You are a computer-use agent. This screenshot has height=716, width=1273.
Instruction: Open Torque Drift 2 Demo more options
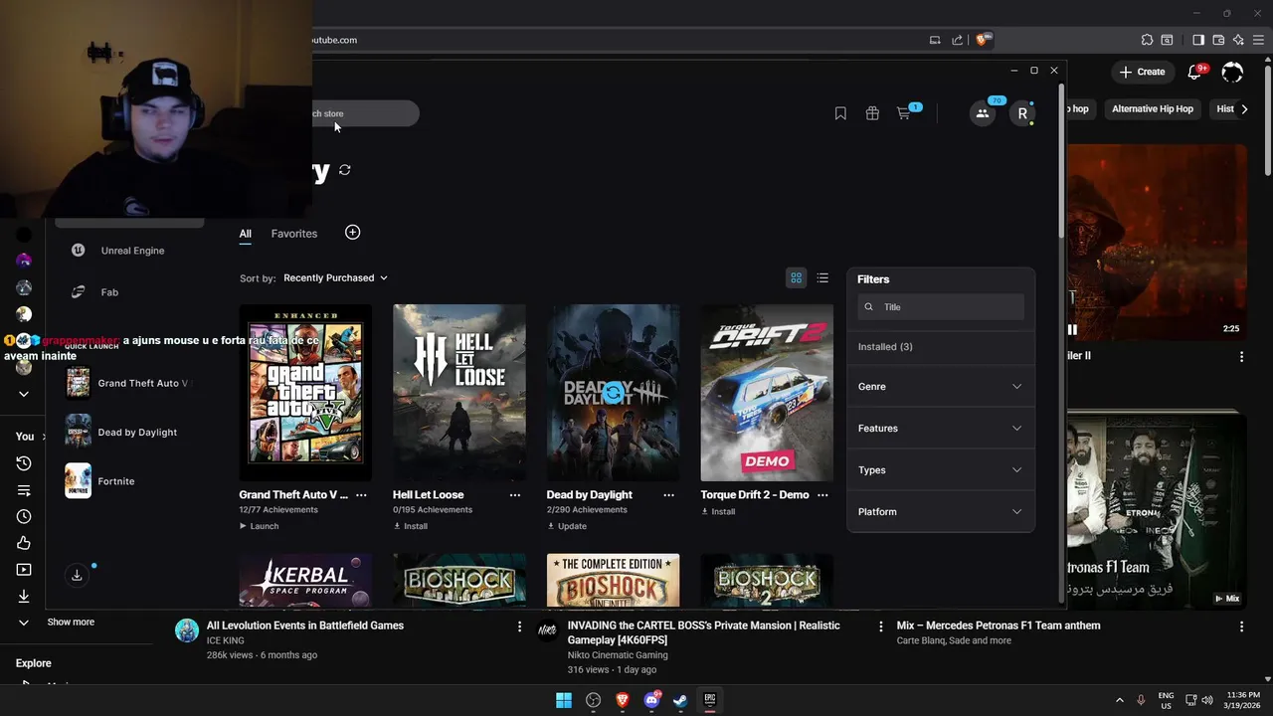click(x=822, y=495)
